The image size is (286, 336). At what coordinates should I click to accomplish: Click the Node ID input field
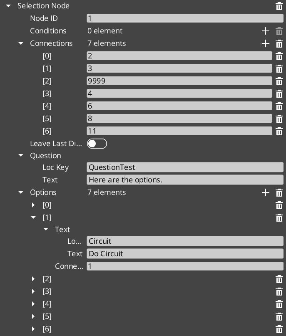click(x=183, y=18)
